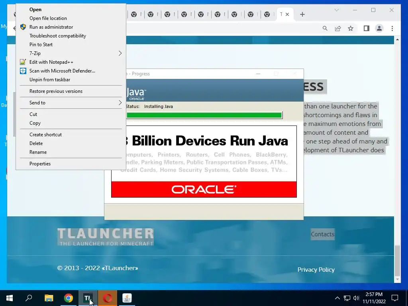Viewport: 408px width, 306px height.
Task: Click the Oracle red banner
Action: coord(204,189)
